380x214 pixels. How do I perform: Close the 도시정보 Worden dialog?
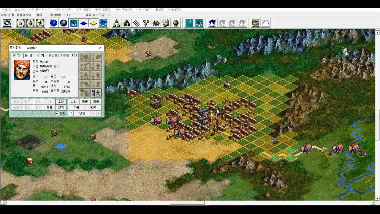(100, 48)
